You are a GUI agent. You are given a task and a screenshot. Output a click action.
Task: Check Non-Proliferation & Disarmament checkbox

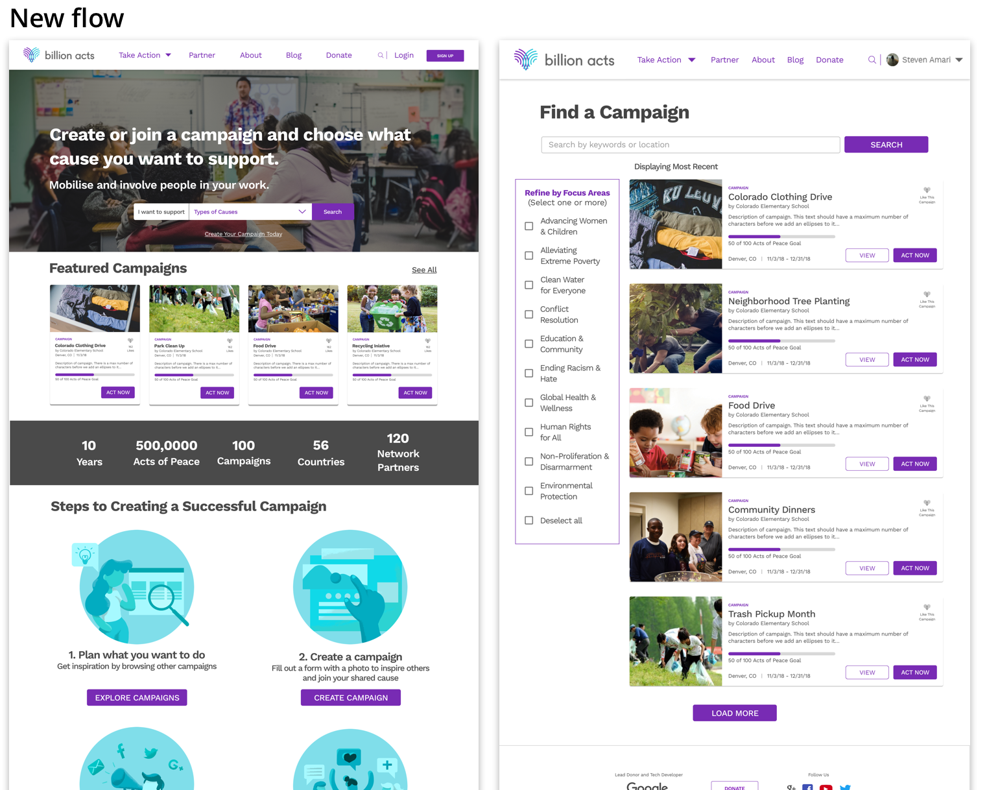click(x=529, y=462)
